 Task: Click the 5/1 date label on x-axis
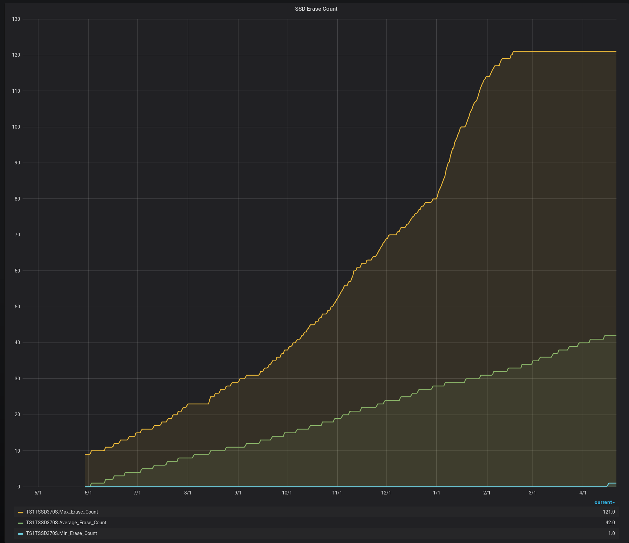pos(38,493)
